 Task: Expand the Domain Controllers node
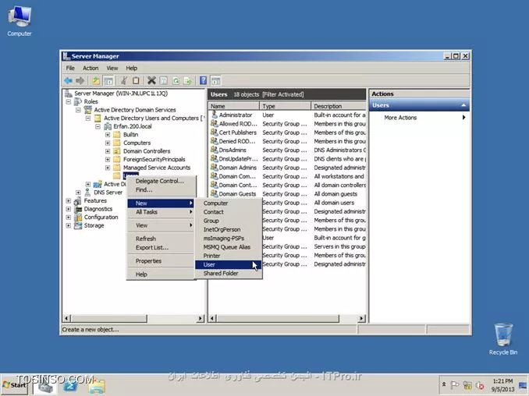(108, 151)
